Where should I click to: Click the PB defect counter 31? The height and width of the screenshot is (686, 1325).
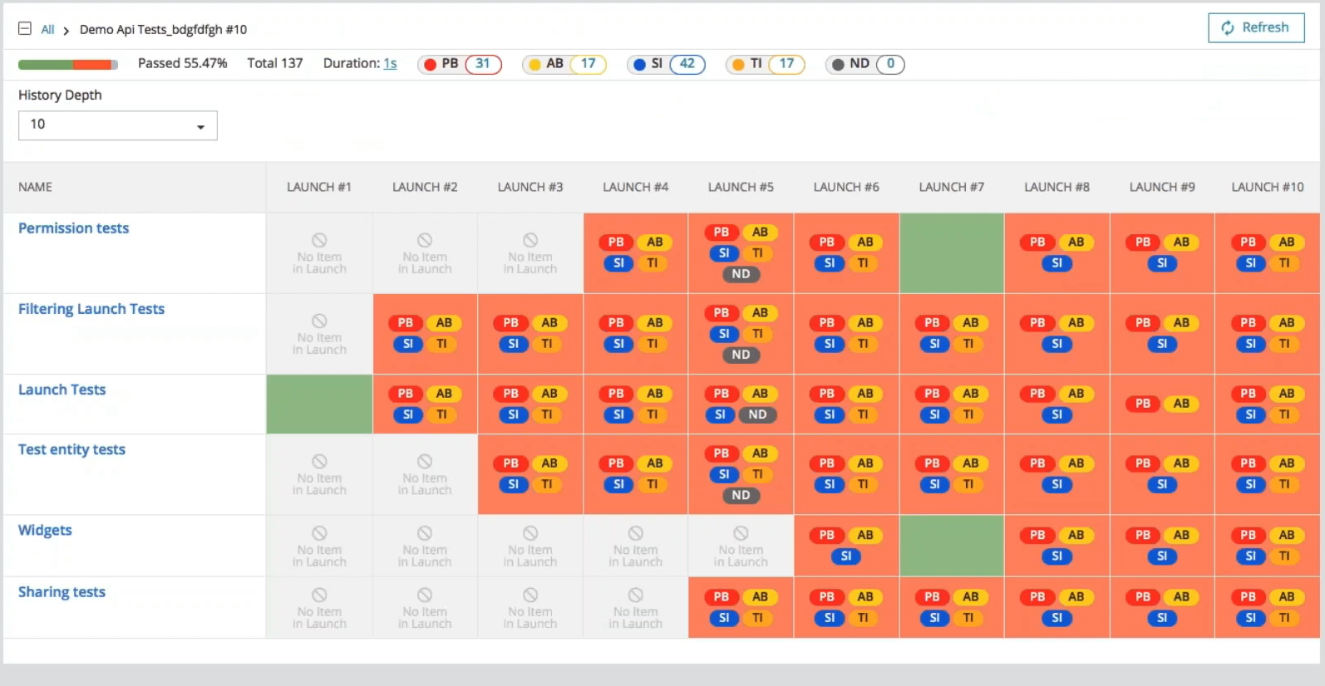(482, 64)
